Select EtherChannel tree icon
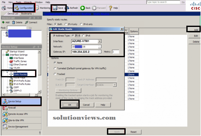201x136 pixels. coord(11,65)
